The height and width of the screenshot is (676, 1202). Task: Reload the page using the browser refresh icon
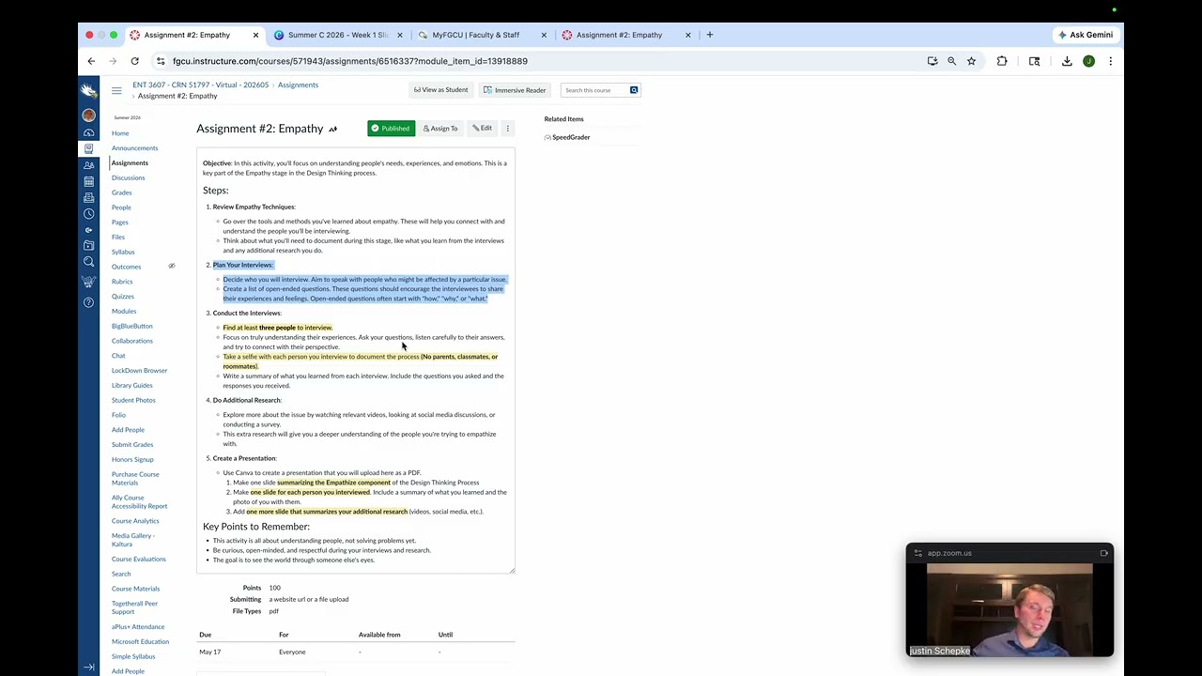click(134, 61)
